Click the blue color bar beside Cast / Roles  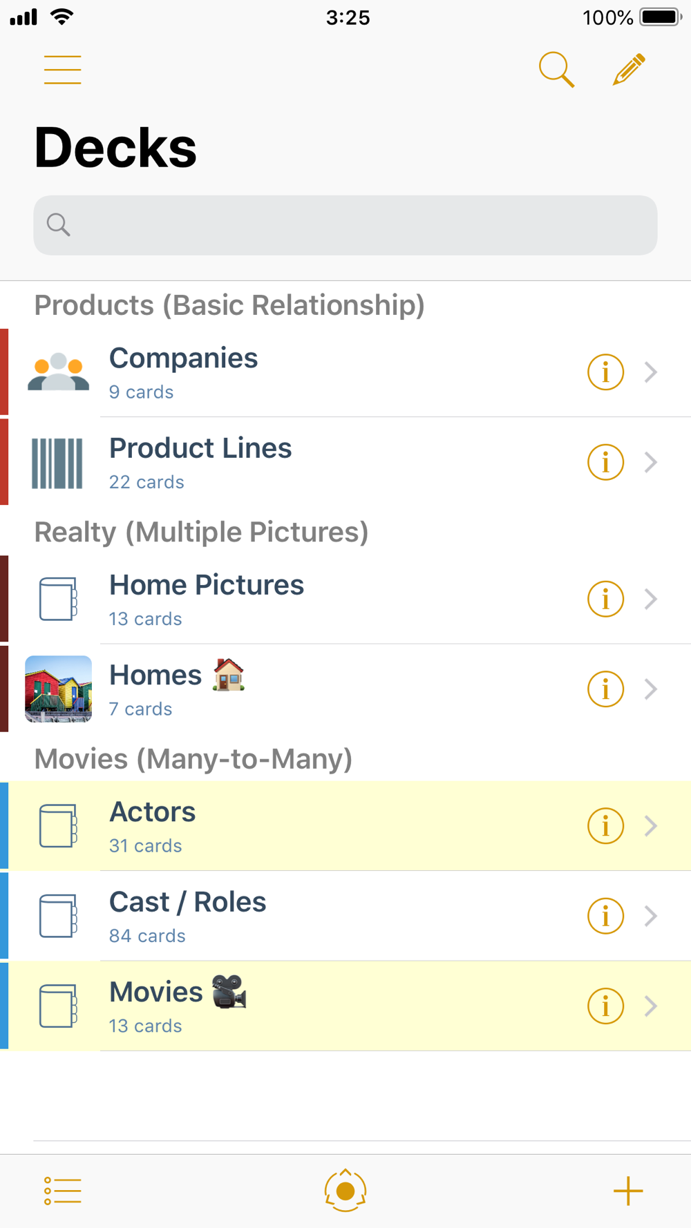(x=4, y=916)
